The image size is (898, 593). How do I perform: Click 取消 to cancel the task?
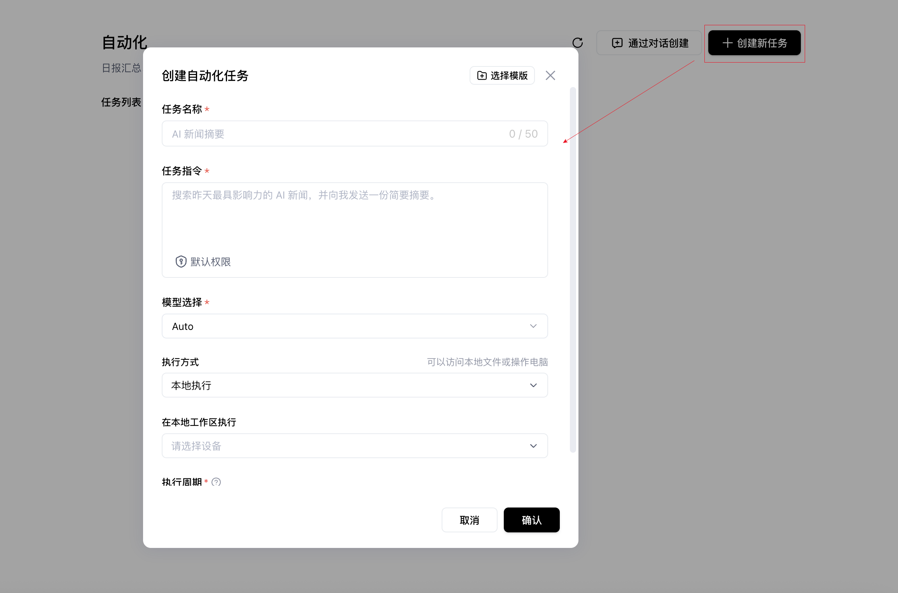(470, 520)
